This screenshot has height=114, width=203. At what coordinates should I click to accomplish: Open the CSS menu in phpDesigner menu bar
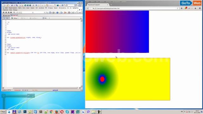point(36,8)
